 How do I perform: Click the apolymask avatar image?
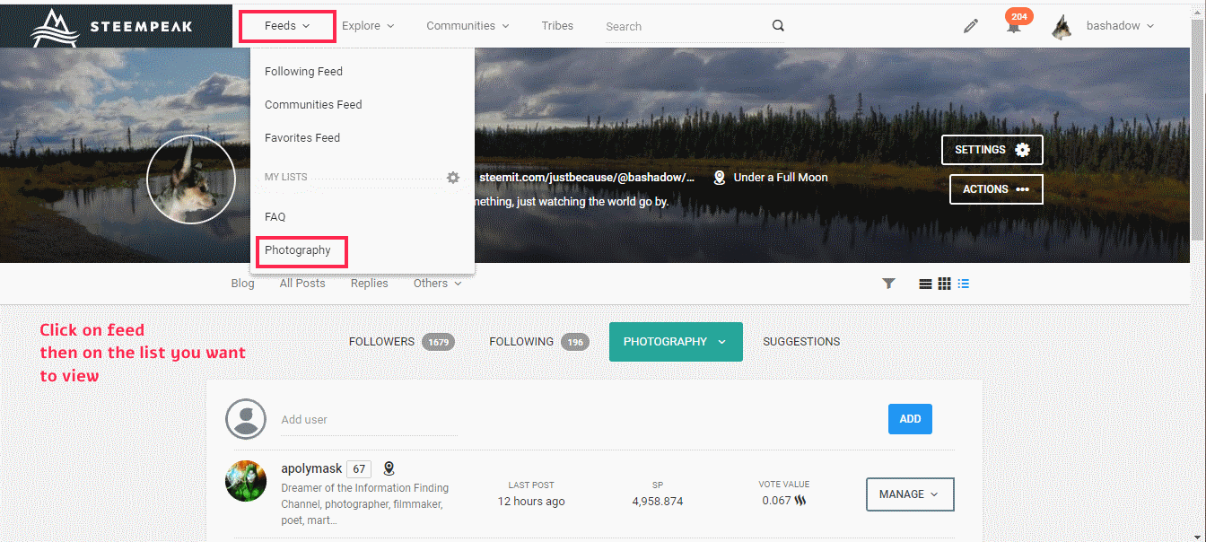click(246, 481)
